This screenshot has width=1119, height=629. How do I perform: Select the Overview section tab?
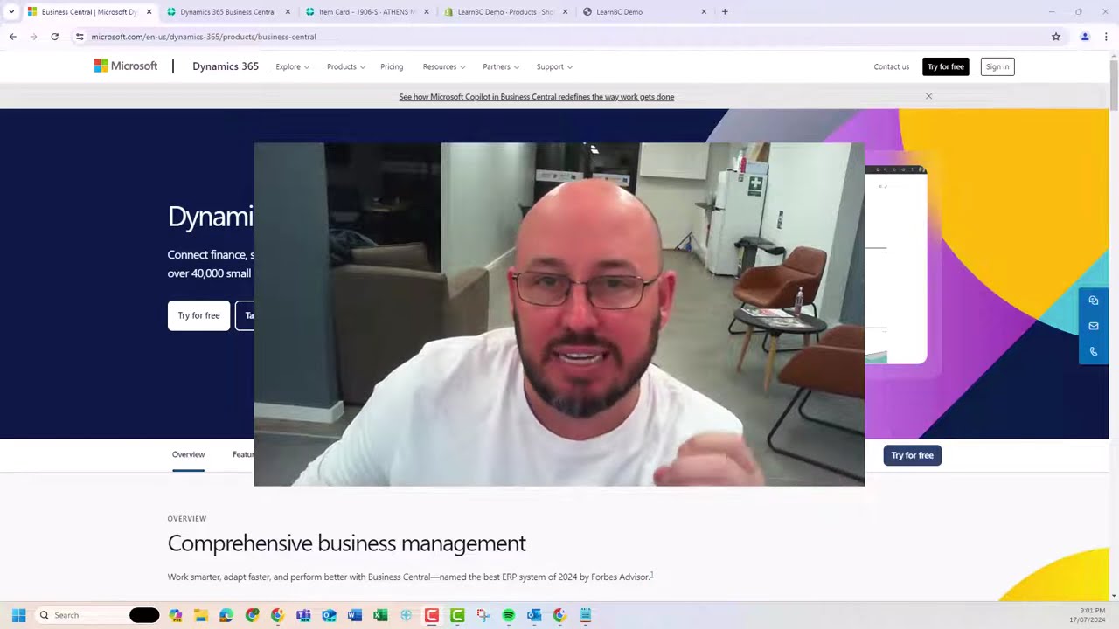[x=188, y=454]
